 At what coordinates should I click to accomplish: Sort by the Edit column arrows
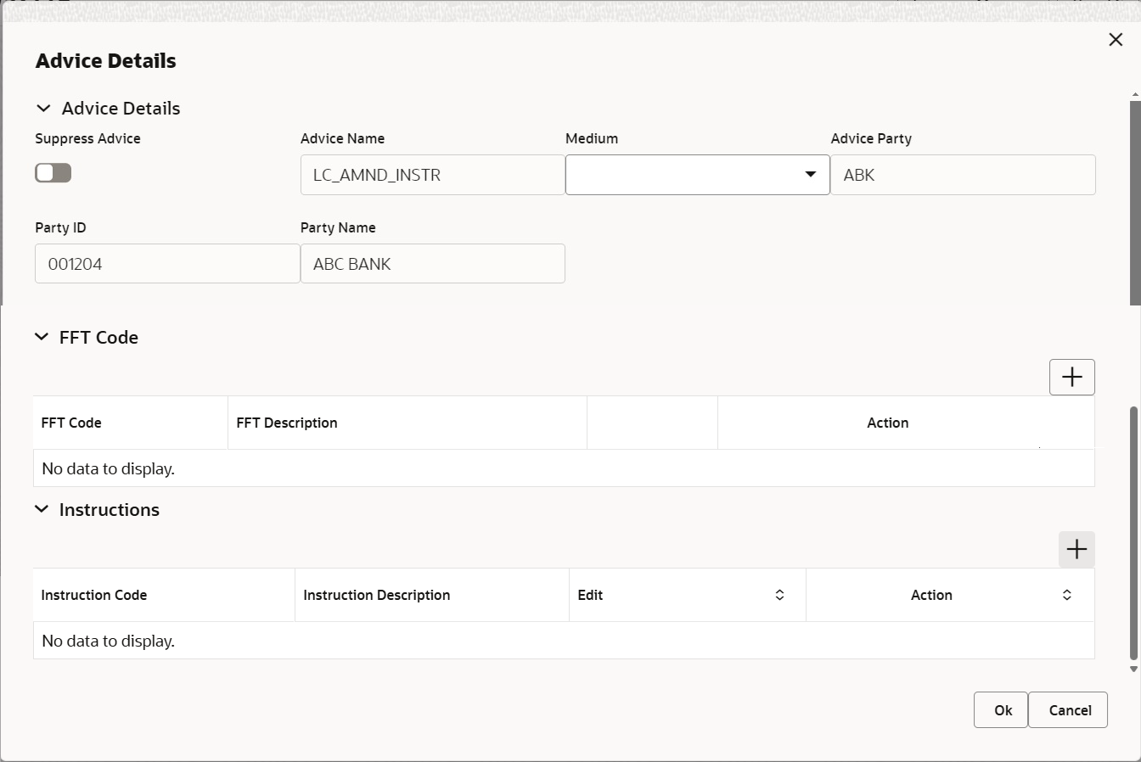pos(779,595)
